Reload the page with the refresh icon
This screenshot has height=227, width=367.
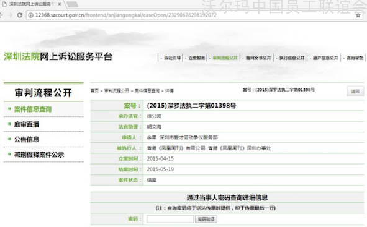[x=20, y=15]
